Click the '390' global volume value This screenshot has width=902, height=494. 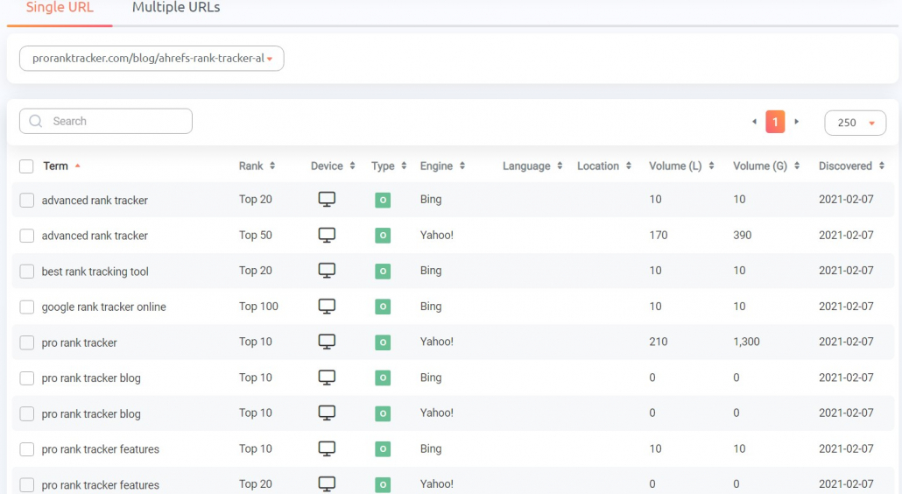click(742, 236)
